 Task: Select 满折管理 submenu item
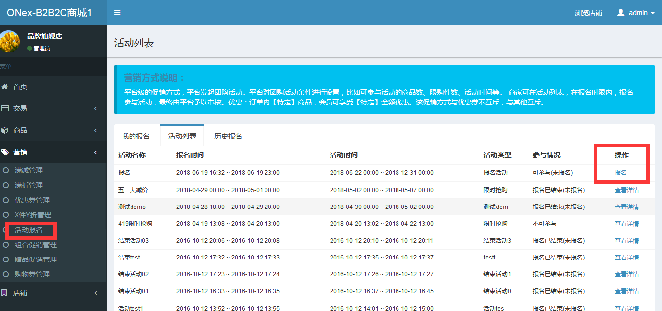[29, 185]
